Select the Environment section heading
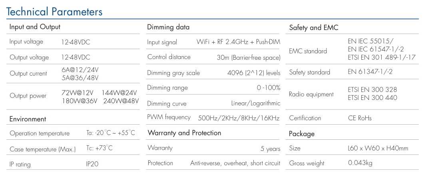Viewport: 432px width, 176px height. [x=28, y=119]
